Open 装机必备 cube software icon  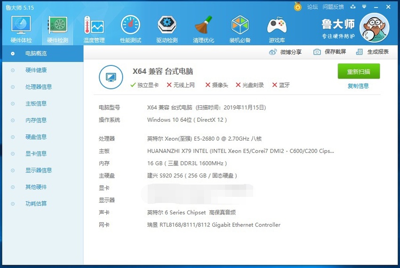coord(240,29)
